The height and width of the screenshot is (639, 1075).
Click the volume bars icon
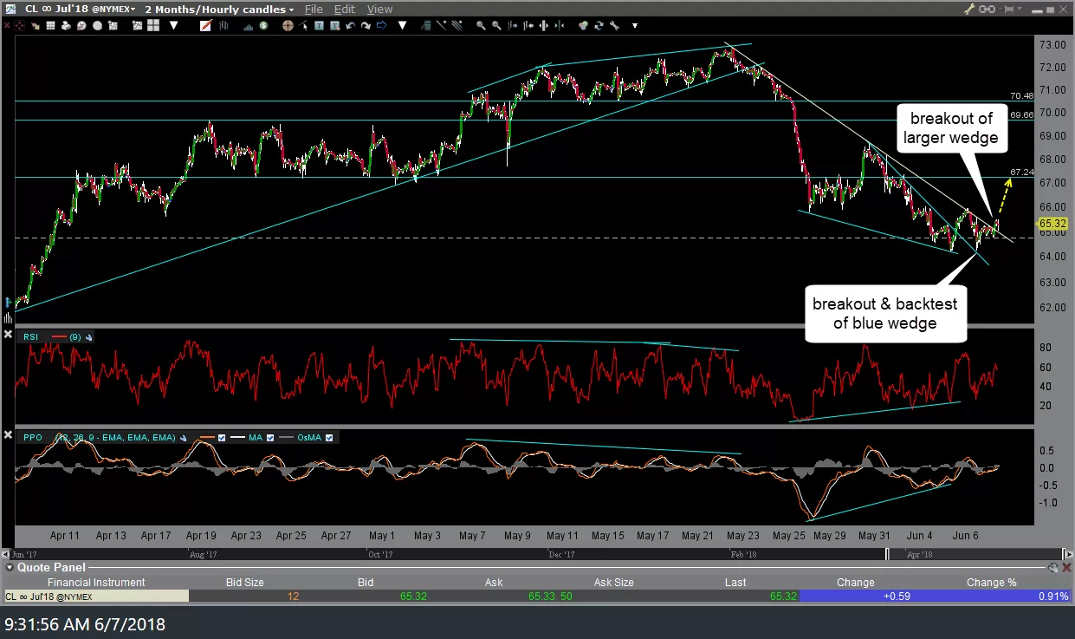248,27
